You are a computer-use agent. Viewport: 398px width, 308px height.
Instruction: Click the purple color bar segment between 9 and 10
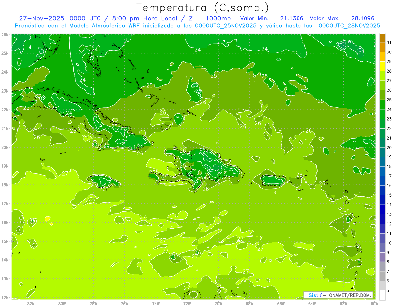pos(382,248)
